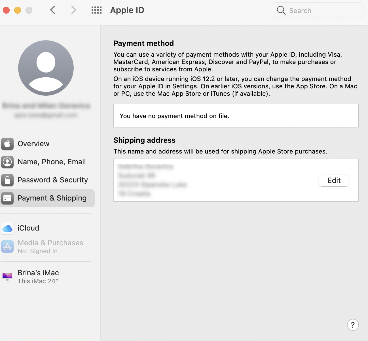Click the Apple ID window title
The width and height of the screenshot is (368, 341).
tap(127, 10)
